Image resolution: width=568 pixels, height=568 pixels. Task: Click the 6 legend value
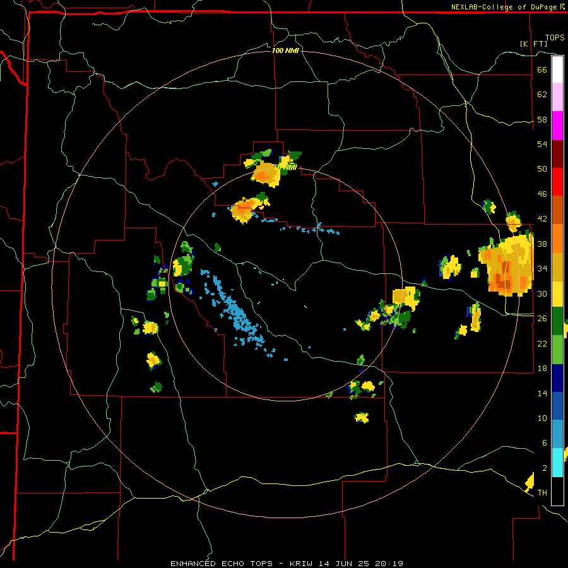point(545,443)
